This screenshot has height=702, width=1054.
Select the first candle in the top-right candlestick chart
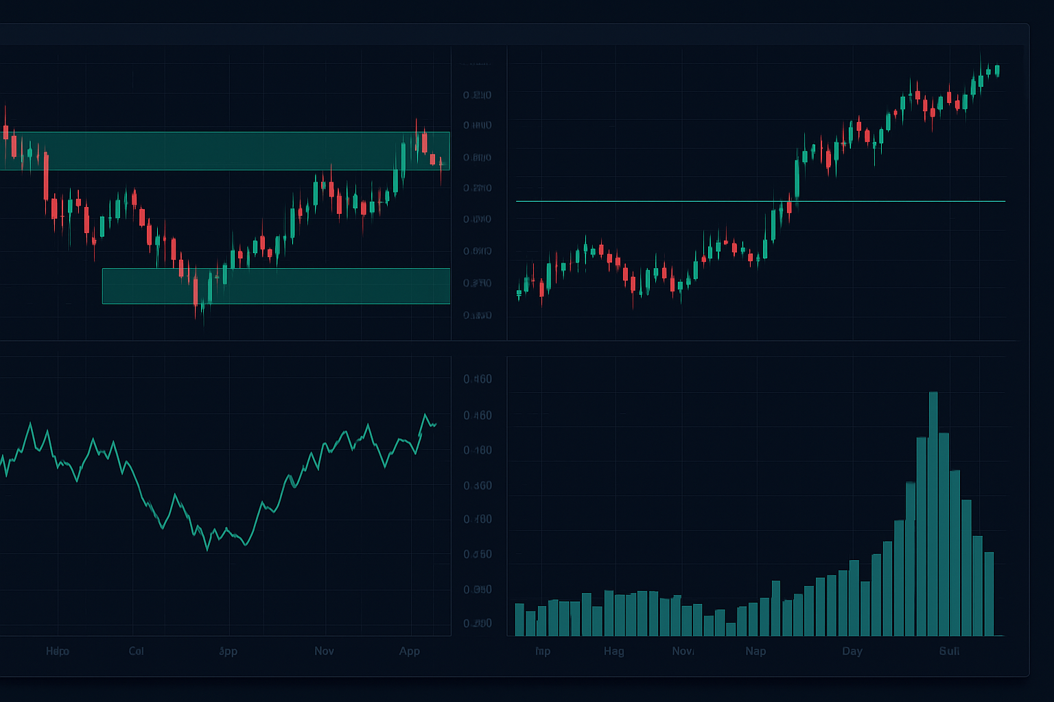pos(519,293)
